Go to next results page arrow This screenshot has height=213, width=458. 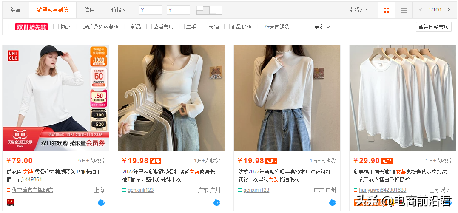coord(449,10)
